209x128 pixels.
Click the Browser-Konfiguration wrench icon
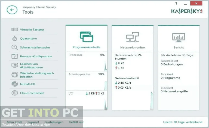coord(15,56)
